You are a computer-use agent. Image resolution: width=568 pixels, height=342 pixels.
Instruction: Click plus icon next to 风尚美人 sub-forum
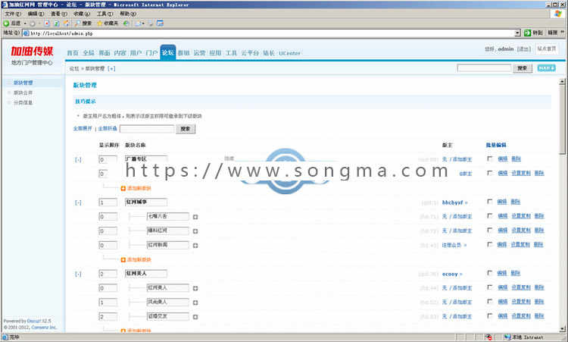[195, 303]
